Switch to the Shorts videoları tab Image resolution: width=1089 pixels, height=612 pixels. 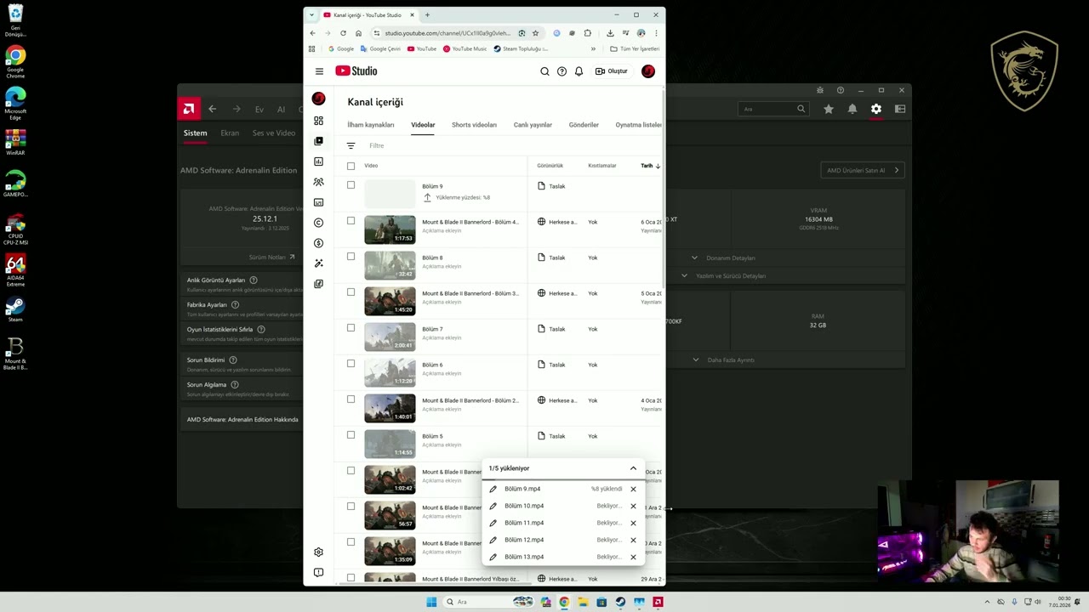click(x=474, y=125)
